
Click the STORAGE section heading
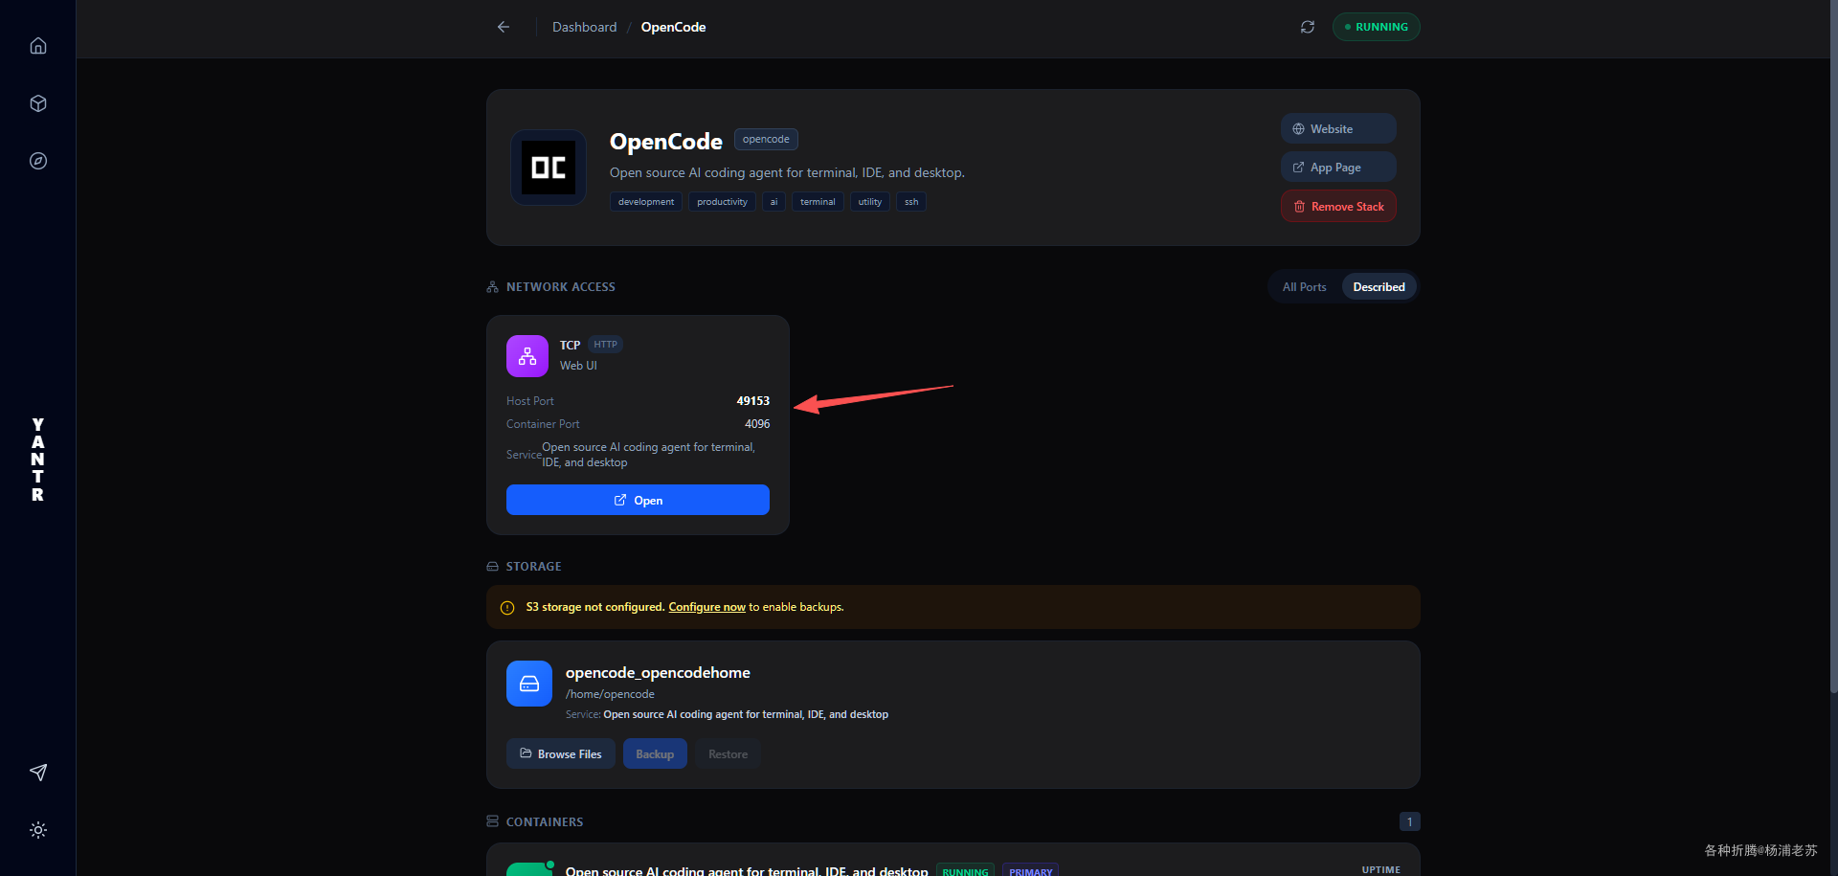point(534,567)
